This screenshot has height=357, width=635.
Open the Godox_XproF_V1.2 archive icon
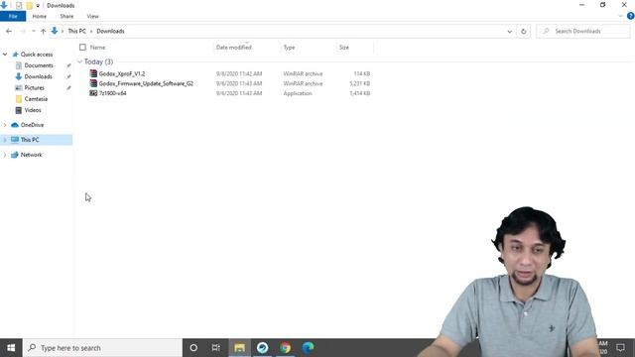tap(93, 73)
